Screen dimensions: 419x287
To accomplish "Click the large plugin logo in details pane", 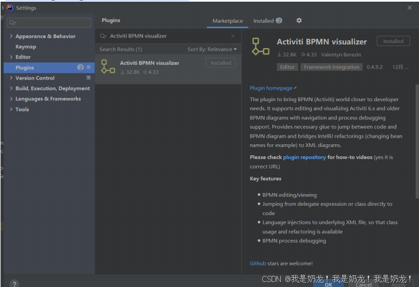I will point(261,46).
